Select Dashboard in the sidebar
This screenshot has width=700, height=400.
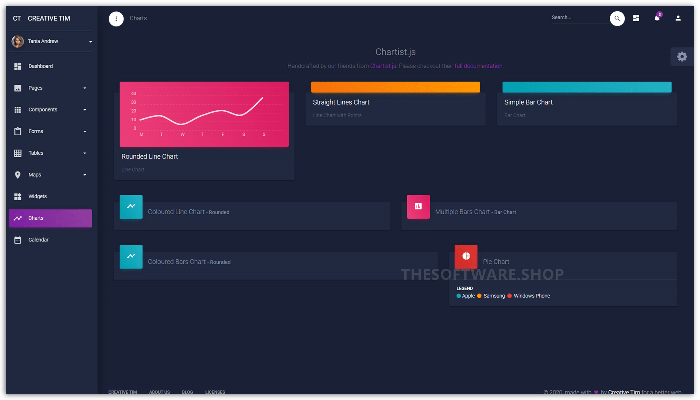[40, 66]
